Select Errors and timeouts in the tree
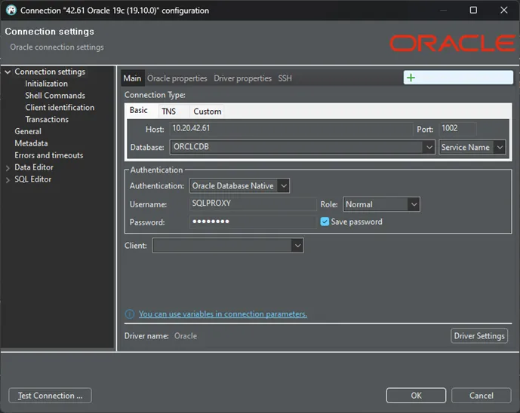 49,155
